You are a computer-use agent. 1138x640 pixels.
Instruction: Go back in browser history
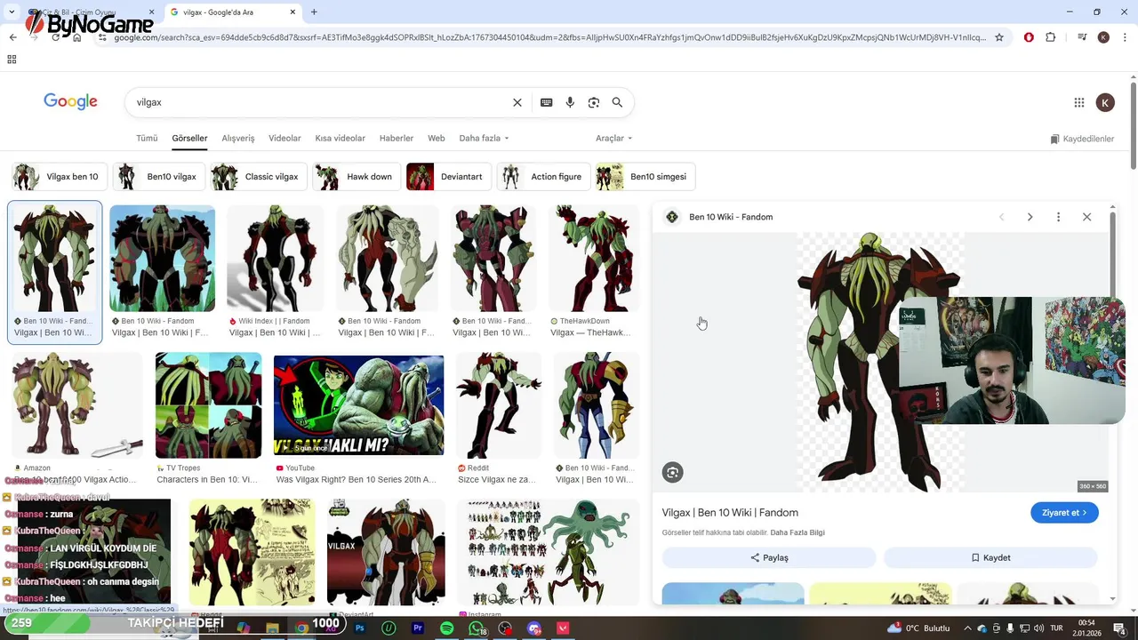12,37
